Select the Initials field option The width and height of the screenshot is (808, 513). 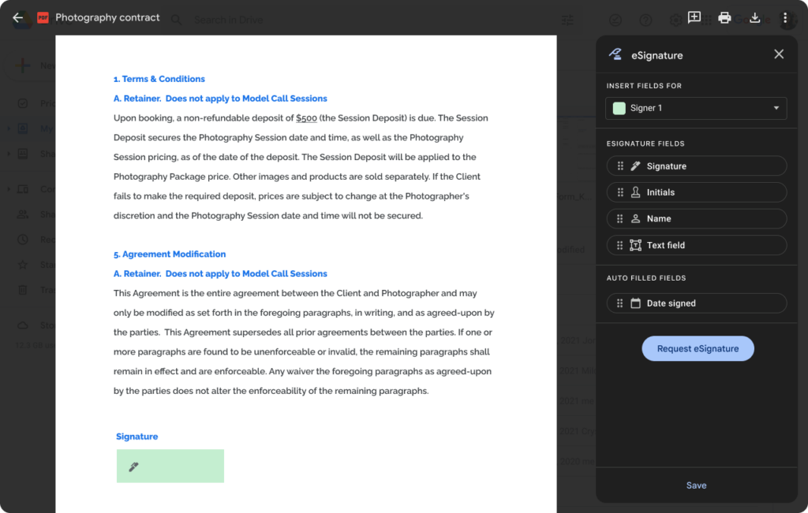pos(696,192)
